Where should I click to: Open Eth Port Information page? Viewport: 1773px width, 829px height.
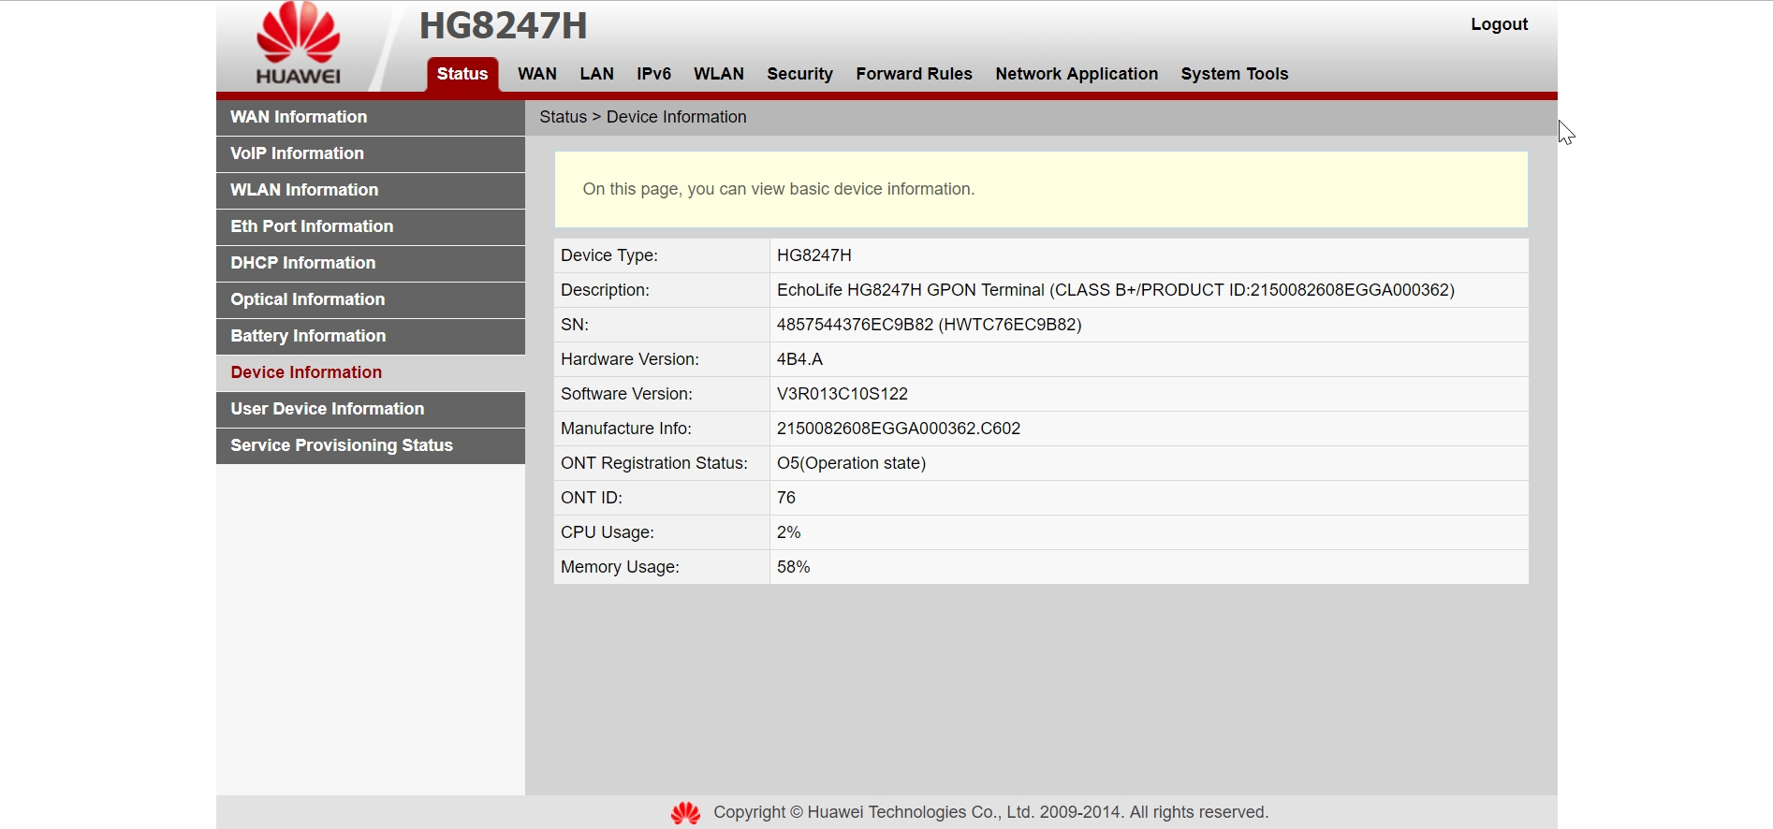(x=371, y=226)
